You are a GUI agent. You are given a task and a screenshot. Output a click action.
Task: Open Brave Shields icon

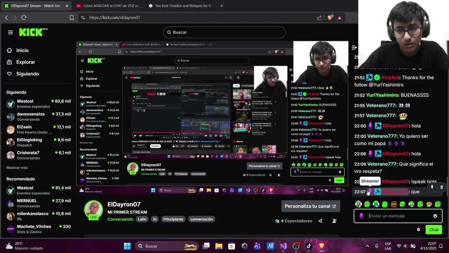coord(330,18)
